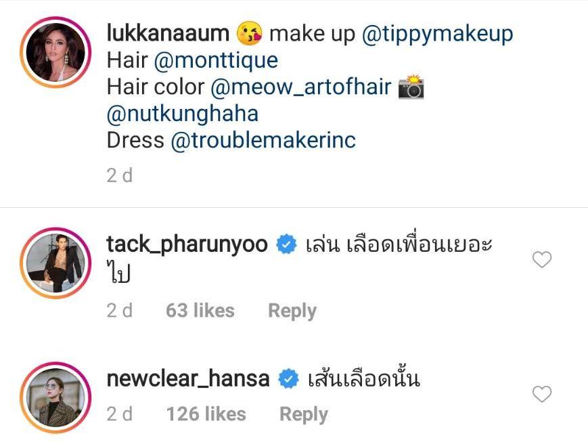Open tack_pharunyoo's profile picture
Screen dimensions: 588x442
pos(55,261)
